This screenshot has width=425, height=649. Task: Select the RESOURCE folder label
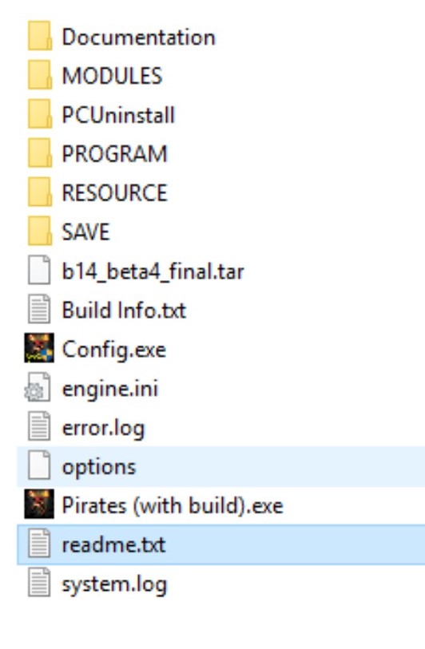pyautogui.click(x=114, y=193)
